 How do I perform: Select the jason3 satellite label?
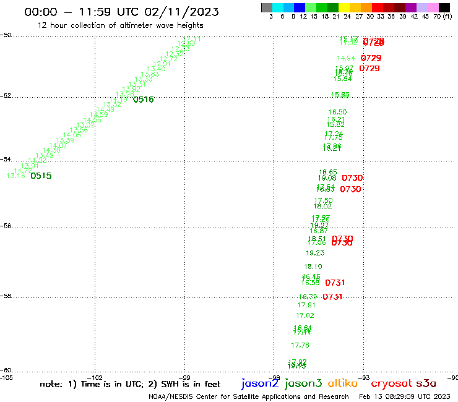click(x=303, y=384)
